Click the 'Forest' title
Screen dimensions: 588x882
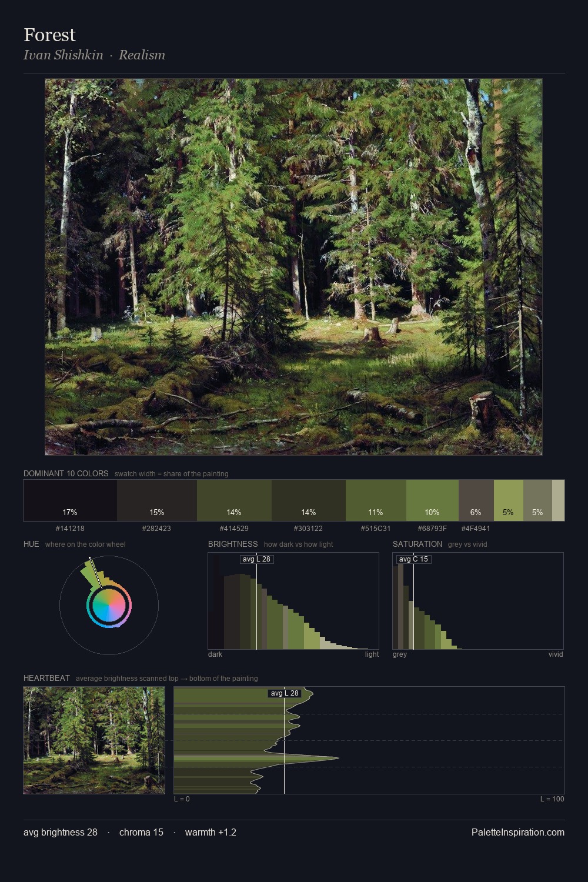(50, 35)
